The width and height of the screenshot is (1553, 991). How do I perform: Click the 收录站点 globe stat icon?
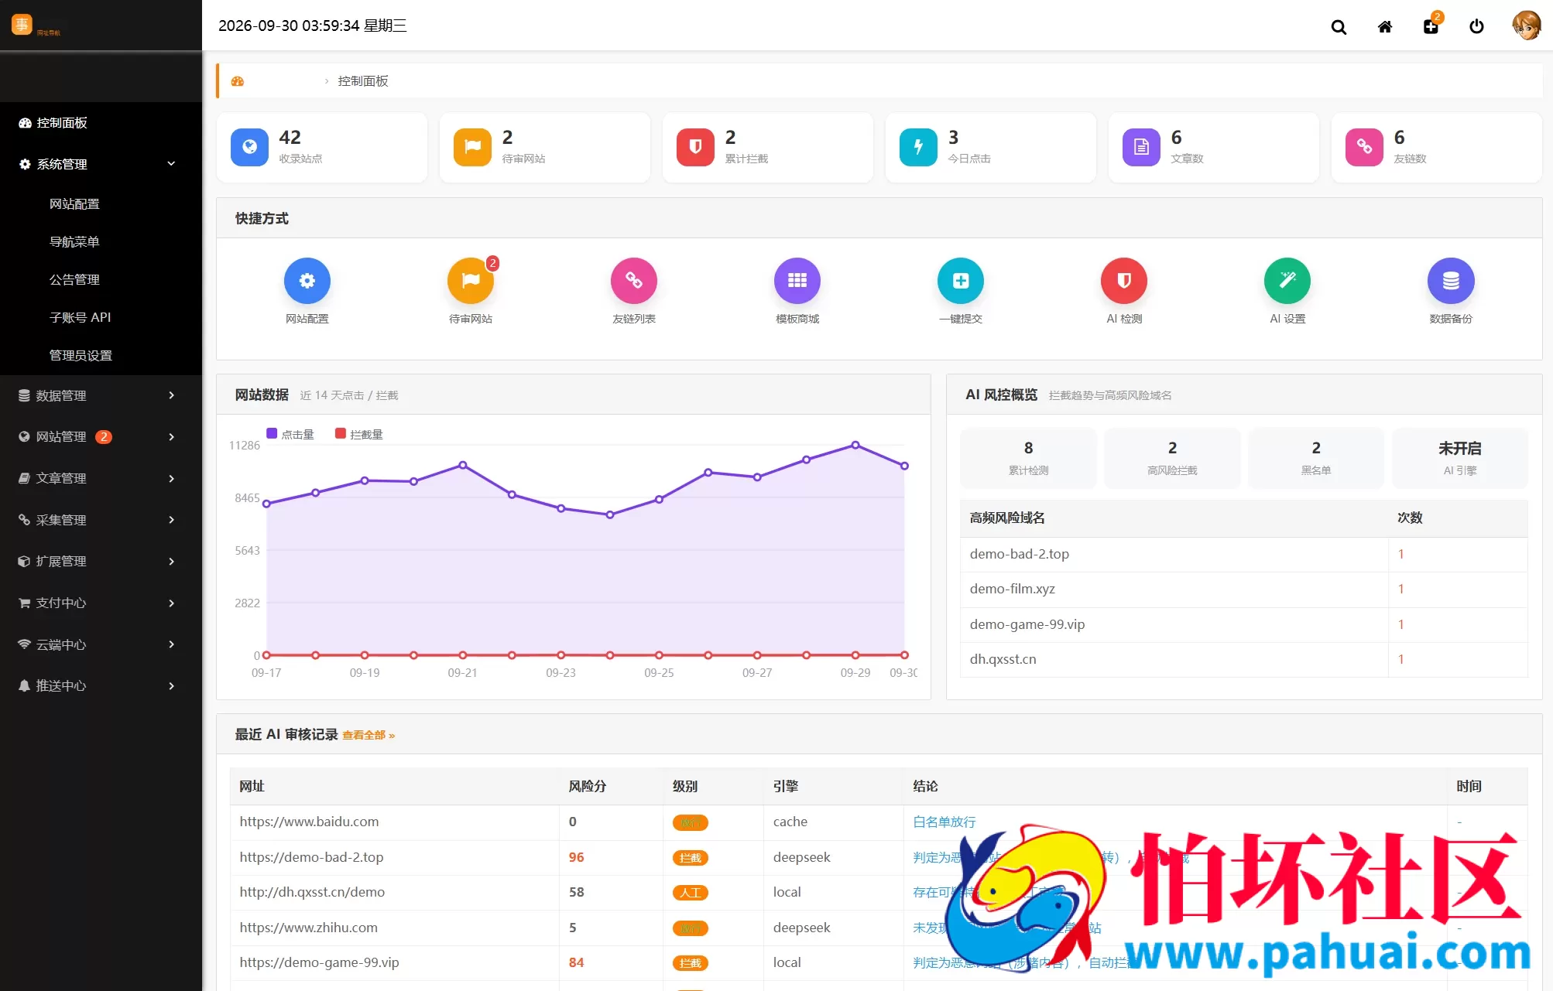coord(249,147)
